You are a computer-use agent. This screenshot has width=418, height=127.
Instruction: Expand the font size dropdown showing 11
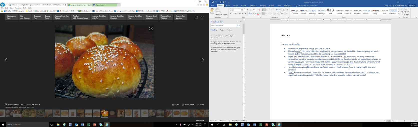(245, 10)
